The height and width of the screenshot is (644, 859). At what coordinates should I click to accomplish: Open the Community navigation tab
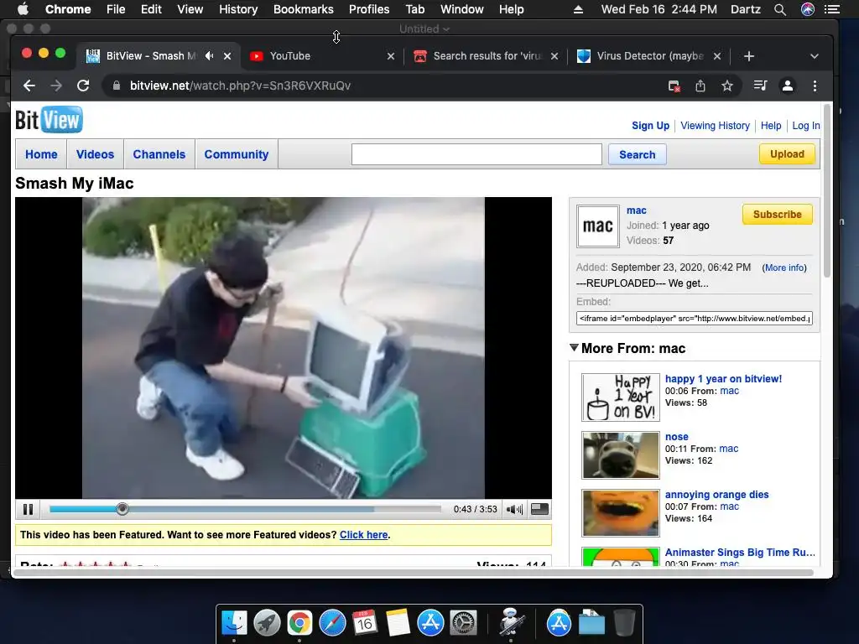click(236, 154)
